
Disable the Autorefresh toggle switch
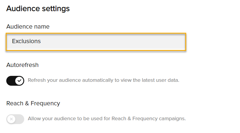[x=15, y=80]
